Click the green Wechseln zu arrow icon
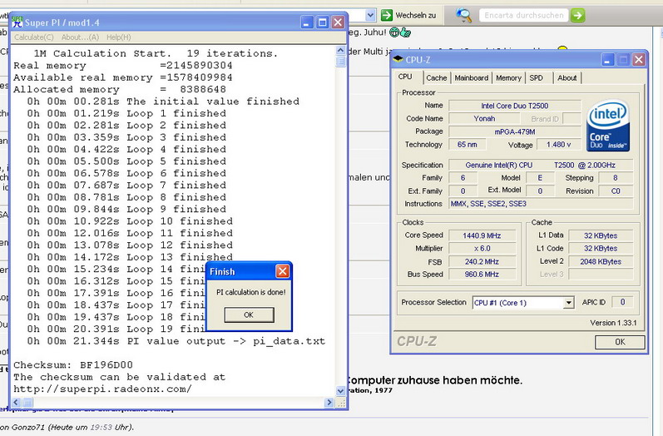Screen dimensions: 663x436 pyautogui.click(x=387, y=15)
